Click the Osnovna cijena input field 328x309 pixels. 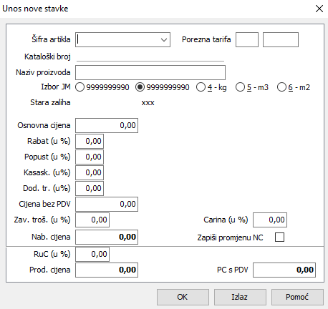click(107, 125)
